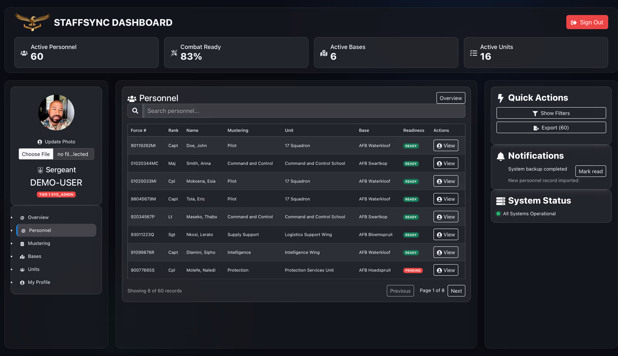Open My Profile from the sidebar
Screen dimensions: 618x356
coord(56,282)
